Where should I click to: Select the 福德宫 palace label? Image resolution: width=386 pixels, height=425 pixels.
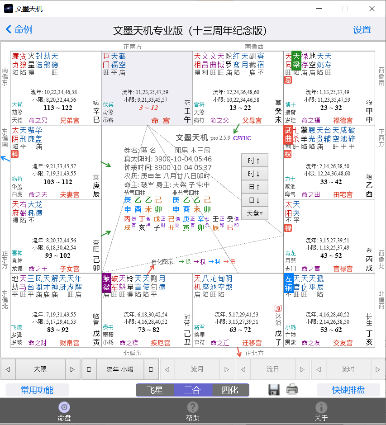tap(343, 121)
